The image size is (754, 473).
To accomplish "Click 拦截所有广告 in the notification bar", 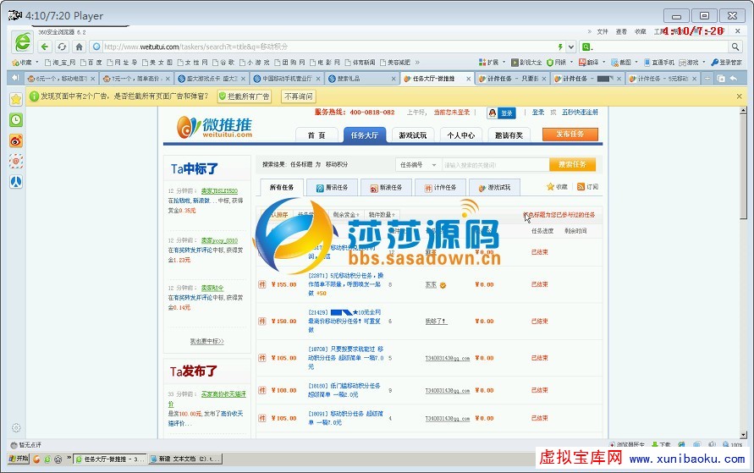I will click(x=245, y=96).
